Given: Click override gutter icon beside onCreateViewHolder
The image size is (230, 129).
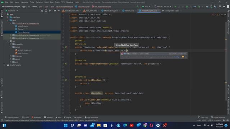Looking at the screenshot, I should point(66,47).
